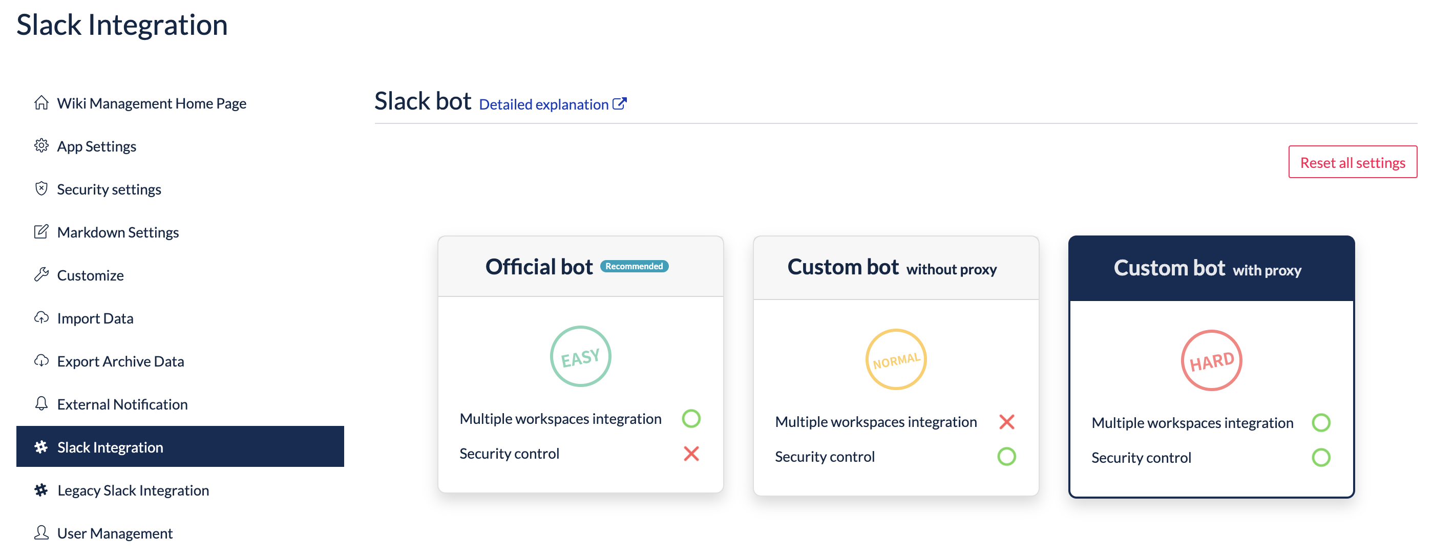Open Wiki Management Home Page
The width and height of the screenshot is (1433, 558).
[180, 103]
